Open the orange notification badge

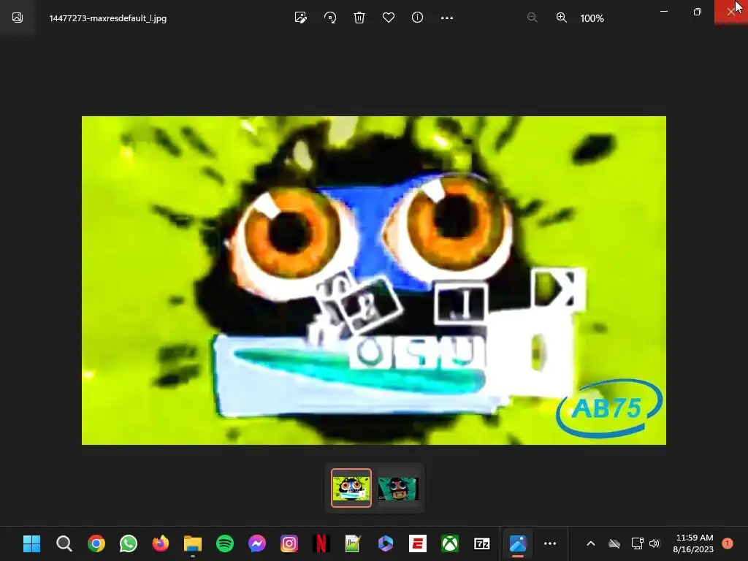tap(728, 543)
